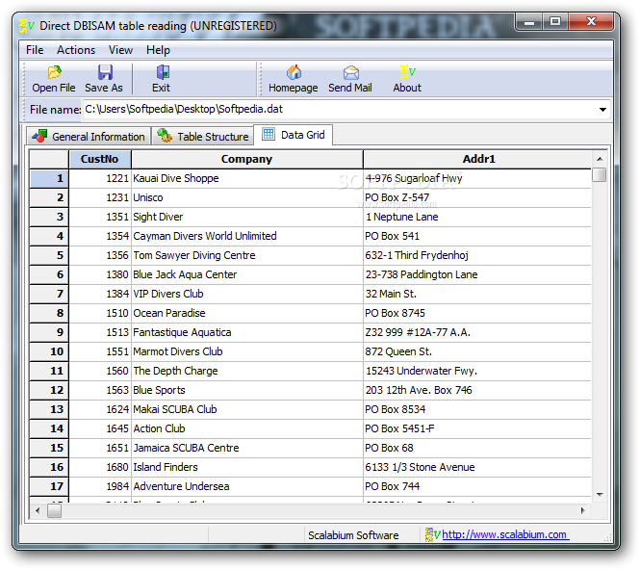The height and width of the screenshot is (570, 640).
Task: Click address cell 6133 1/3 Stone Avenue
Action: 477,467
